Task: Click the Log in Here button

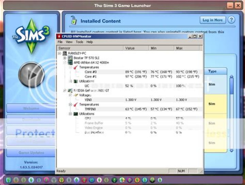Action: point(212,20)
